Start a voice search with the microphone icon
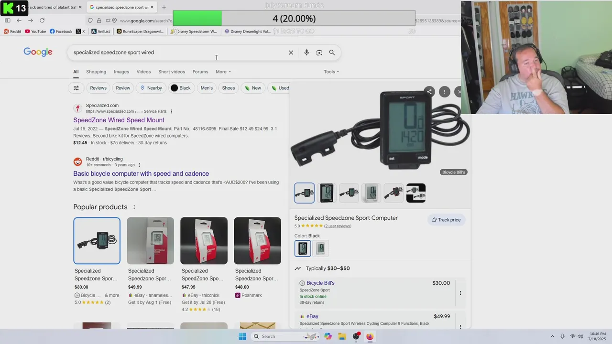The image size is (612, 344). (306, 53)
